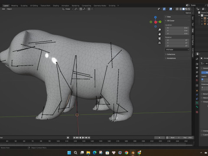The height and width of the screenshot is (156, 208).
Task: Click the Blender icon on the taskbar
Action: (x=133, y=153)
